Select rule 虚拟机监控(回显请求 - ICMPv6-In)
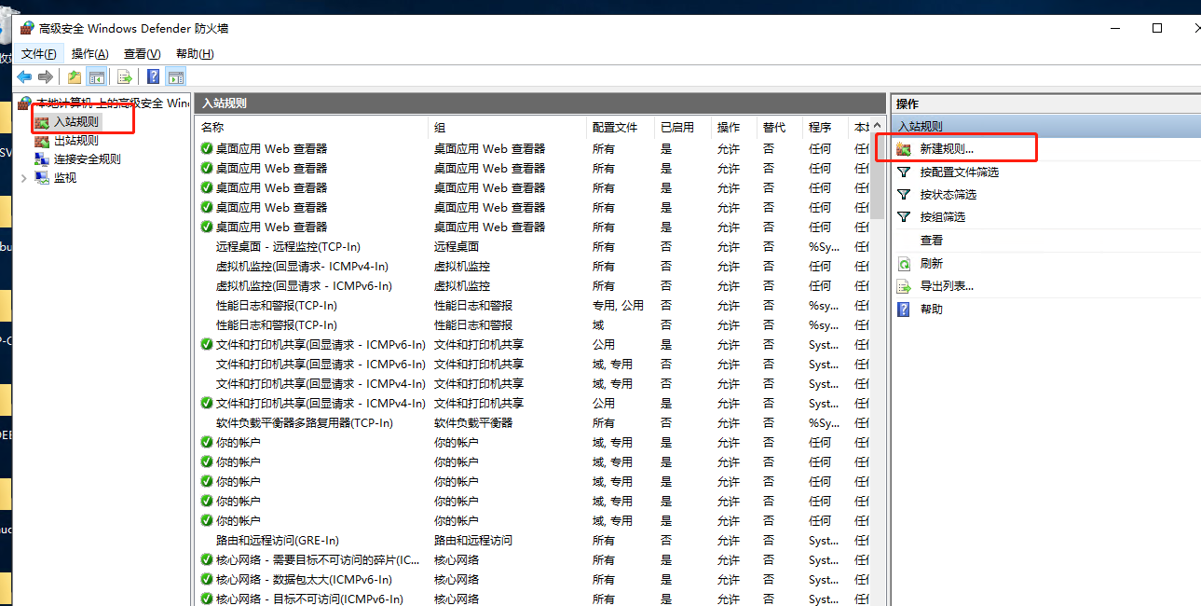 (304, 286)
